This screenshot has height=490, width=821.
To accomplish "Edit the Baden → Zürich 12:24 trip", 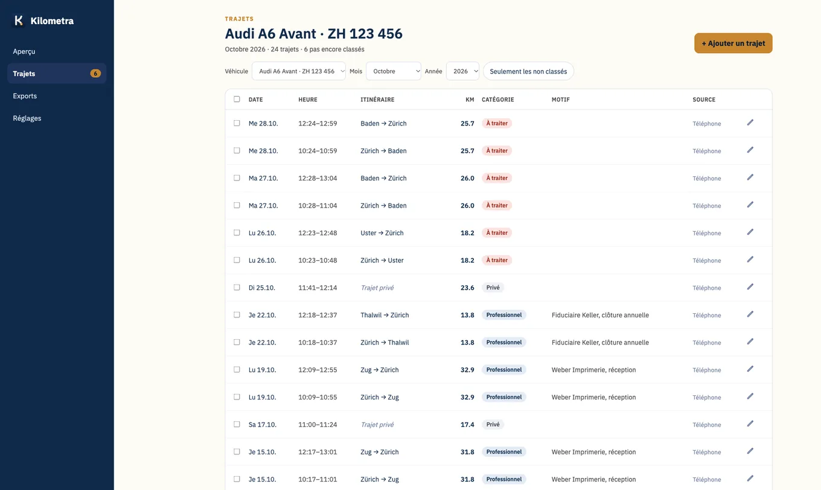I will [x=750, y=122].
